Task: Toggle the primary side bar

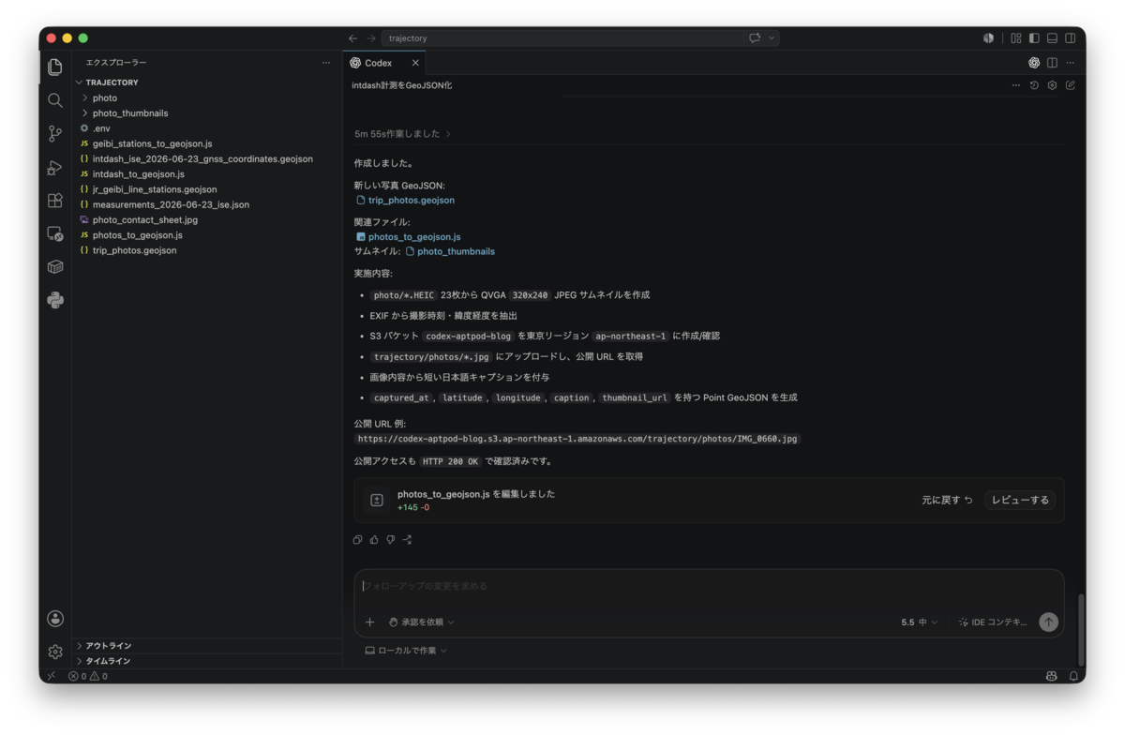Action: point(1034,38)
